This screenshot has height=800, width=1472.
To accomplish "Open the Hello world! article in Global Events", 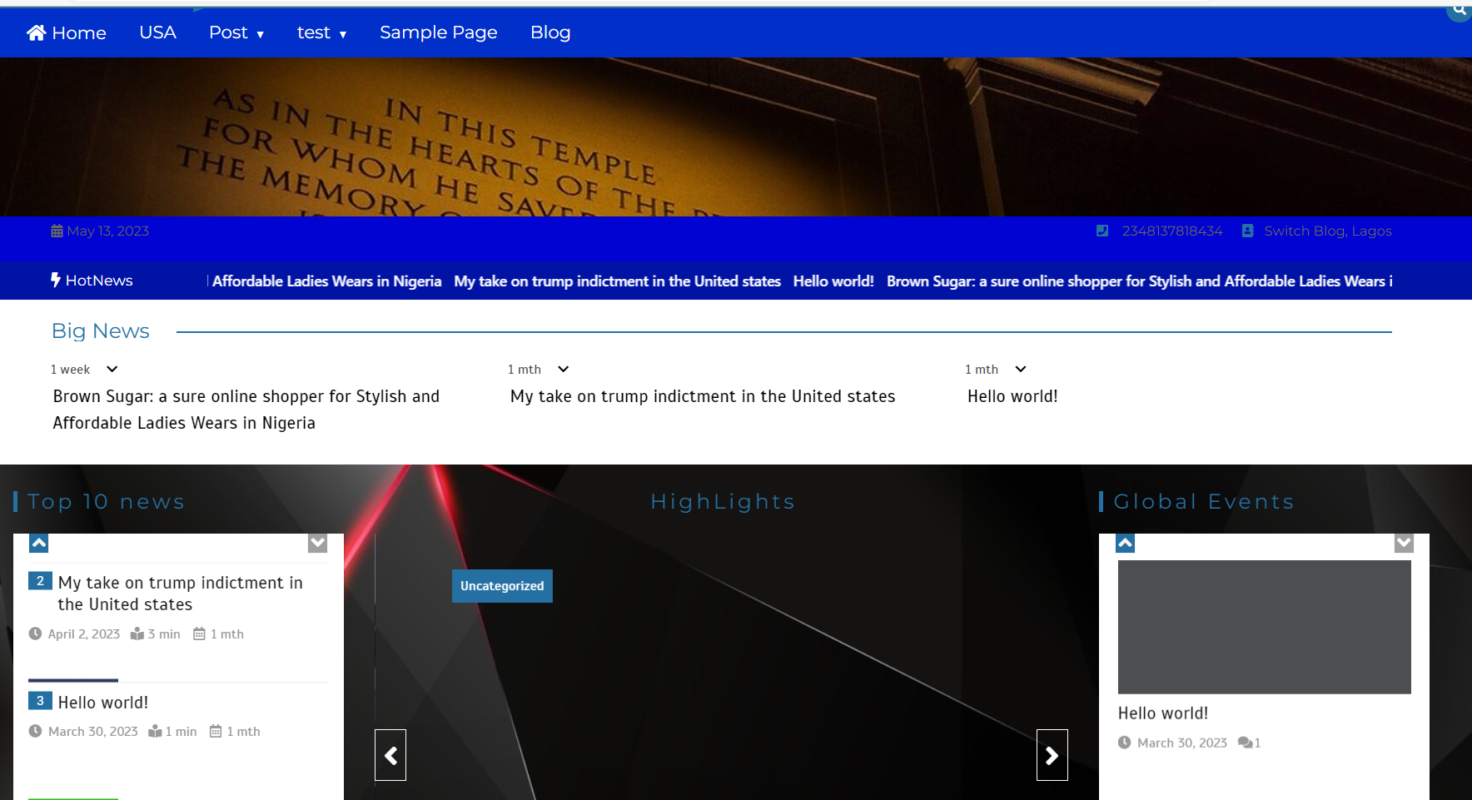I will click(x=1163, y=713).
